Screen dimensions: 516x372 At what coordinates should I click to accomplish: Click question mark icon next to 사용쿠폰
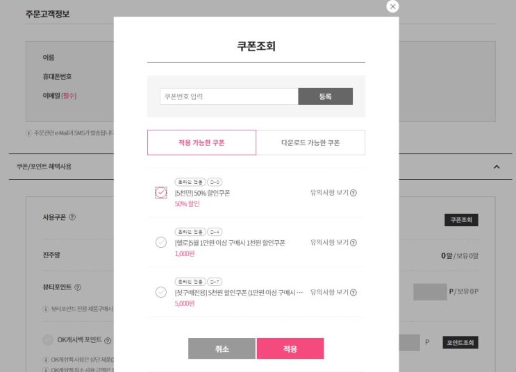click(x=73, y=217)
